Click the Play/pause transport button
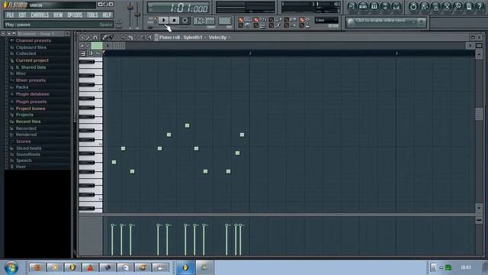488x275 pixels. (x=163, y=21)
